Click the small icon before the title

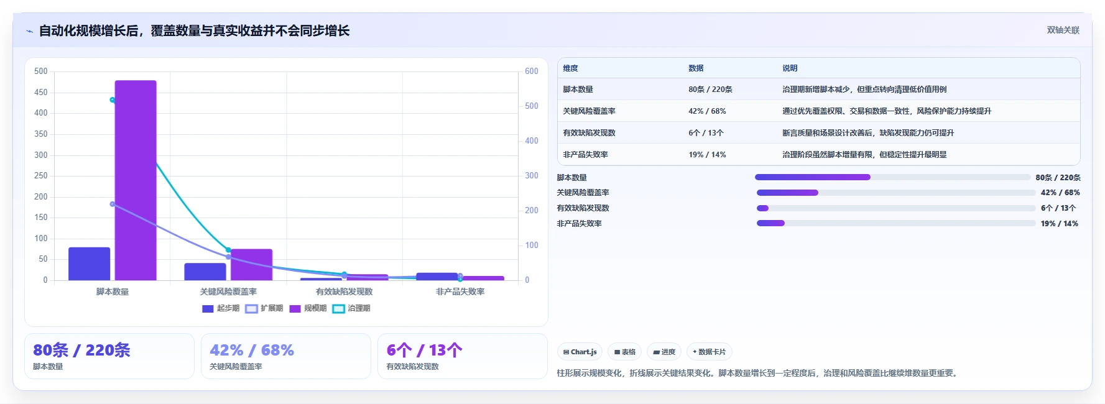29,31
